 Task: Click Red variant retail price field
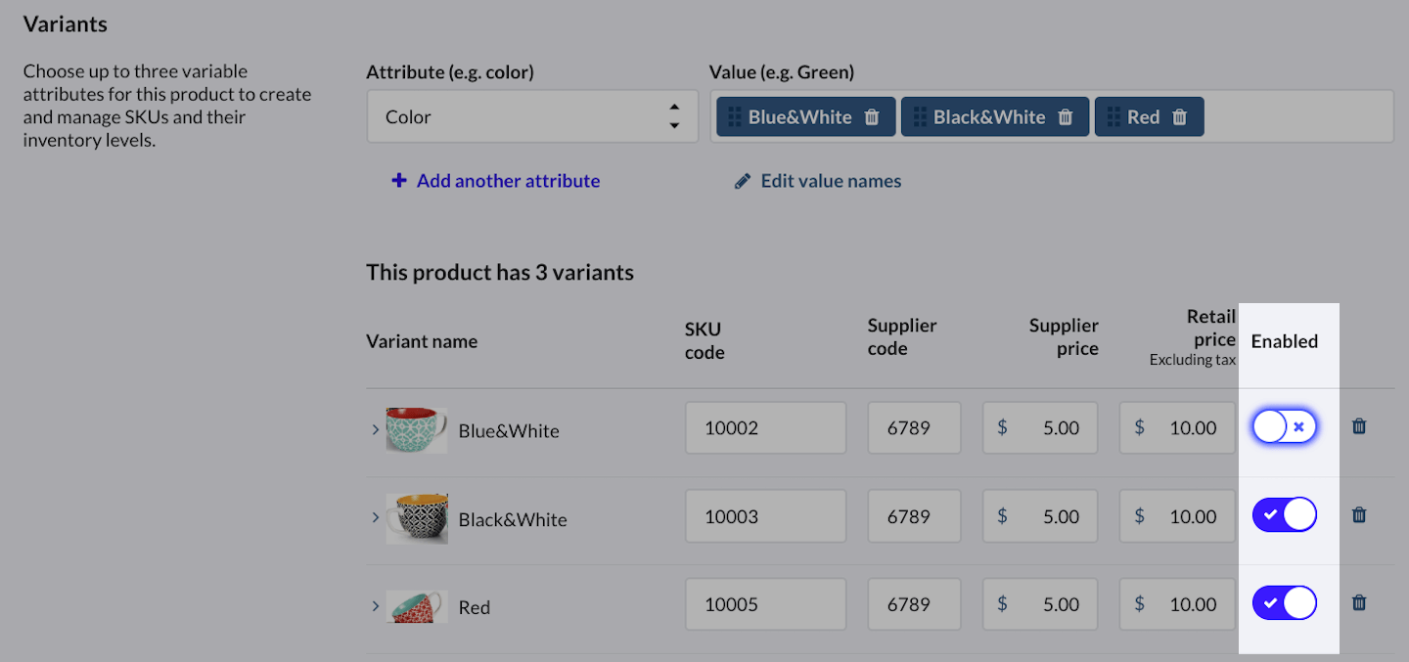tap(1177, 604)
